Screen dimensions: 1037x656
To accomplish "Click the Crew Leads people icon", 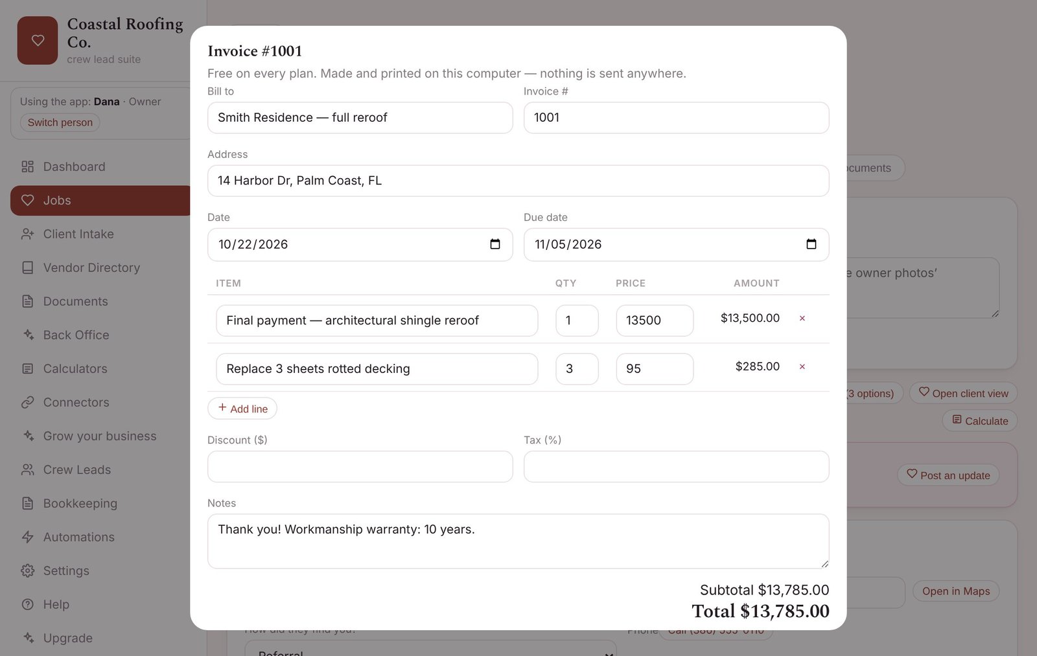I will (x=27, y=469).
